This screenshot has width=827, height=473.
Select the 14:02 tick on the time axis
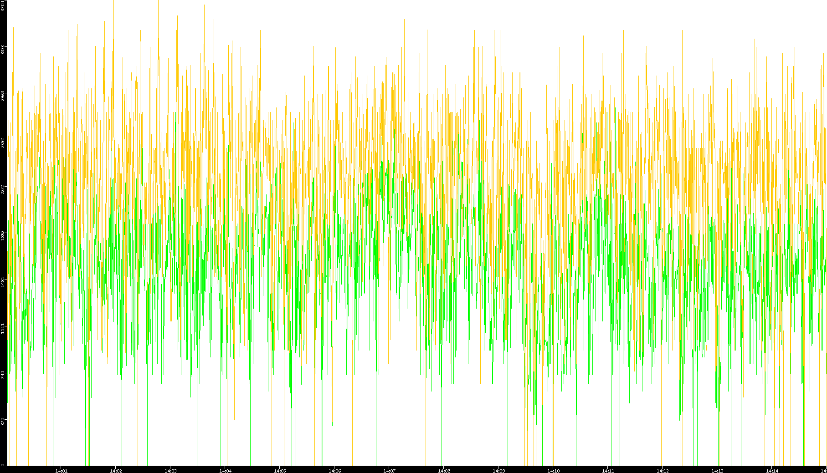coord(116,470)
